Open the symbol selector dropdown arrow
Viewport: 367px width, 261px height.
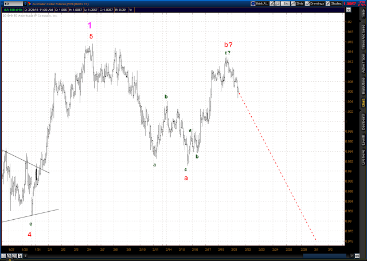(x=25, y=4)
